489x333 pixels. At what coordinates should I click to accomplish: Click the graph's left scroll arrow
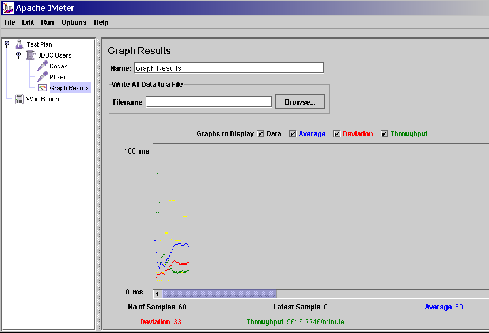pyautogui.click(x=157, y=294)
